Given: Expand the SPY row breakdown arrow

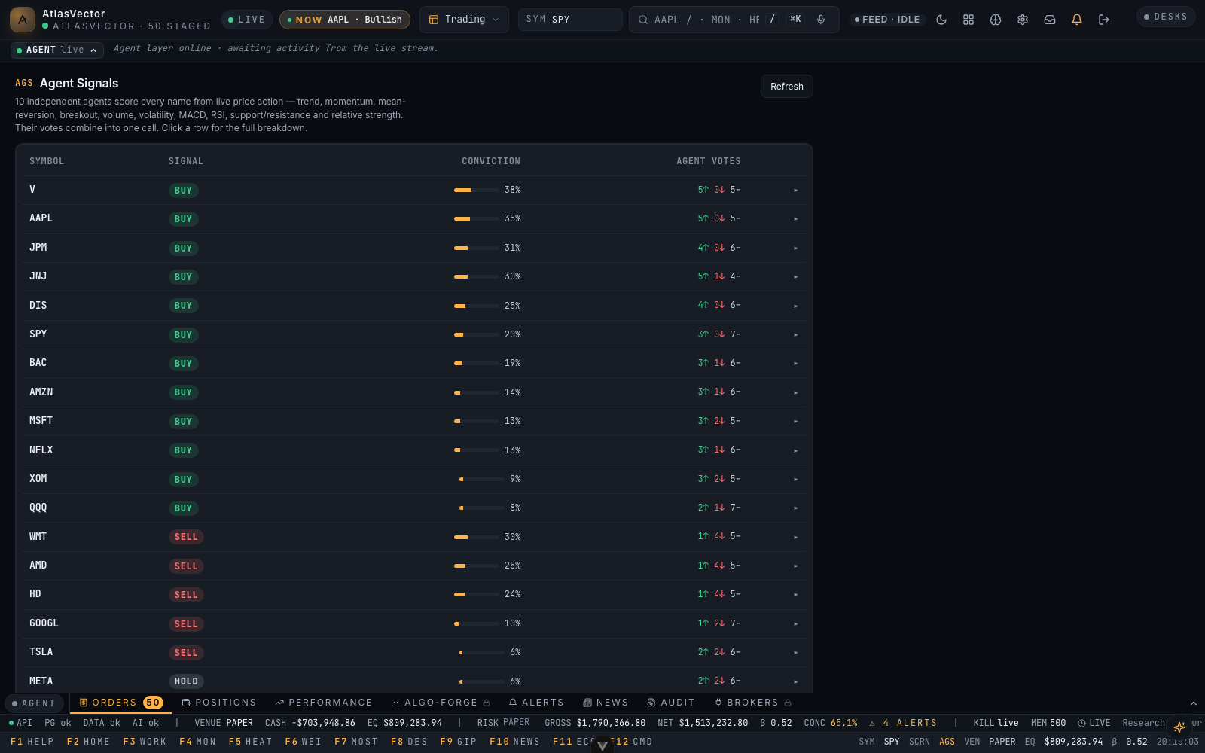Looking at the screenshot, I should click(x=795, y=335).
